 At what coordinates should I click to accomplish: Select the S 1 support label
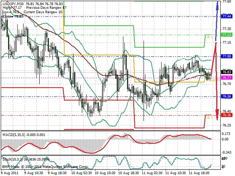click(x=210, y=117)
